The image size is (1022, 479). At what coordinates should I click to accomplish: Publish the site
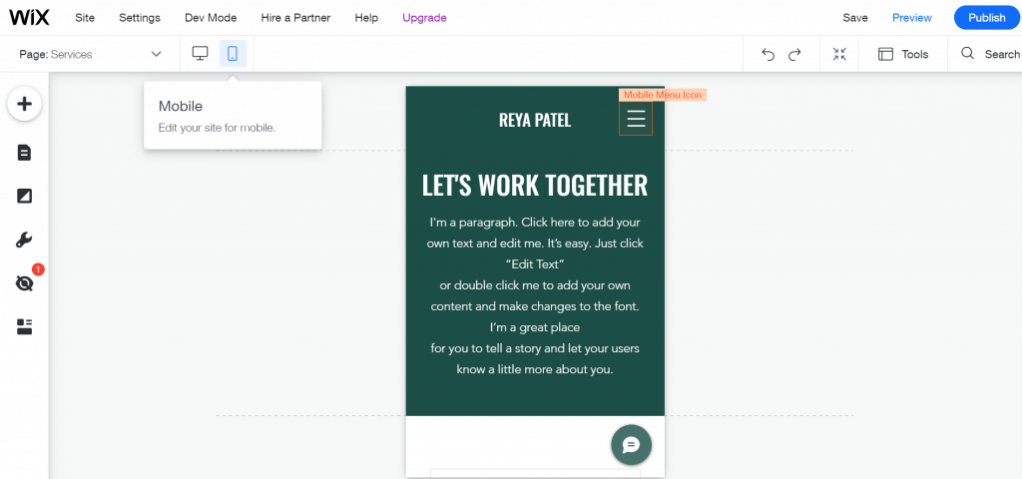tap(987, 18)
